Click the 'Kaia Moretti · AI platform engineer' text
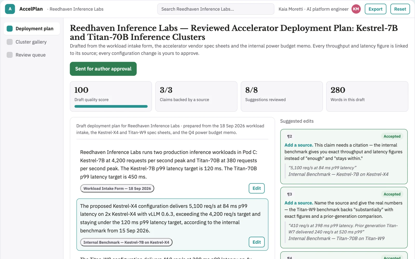 [313, 9]
